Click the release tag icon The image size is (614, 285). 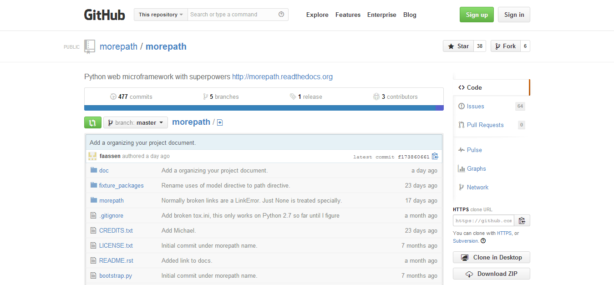click(293, 97)
